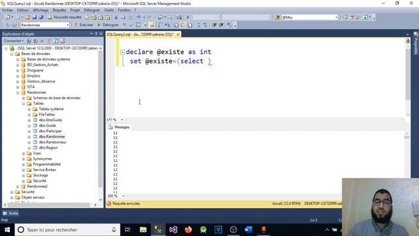Click the Save All icon

(41, 17)
